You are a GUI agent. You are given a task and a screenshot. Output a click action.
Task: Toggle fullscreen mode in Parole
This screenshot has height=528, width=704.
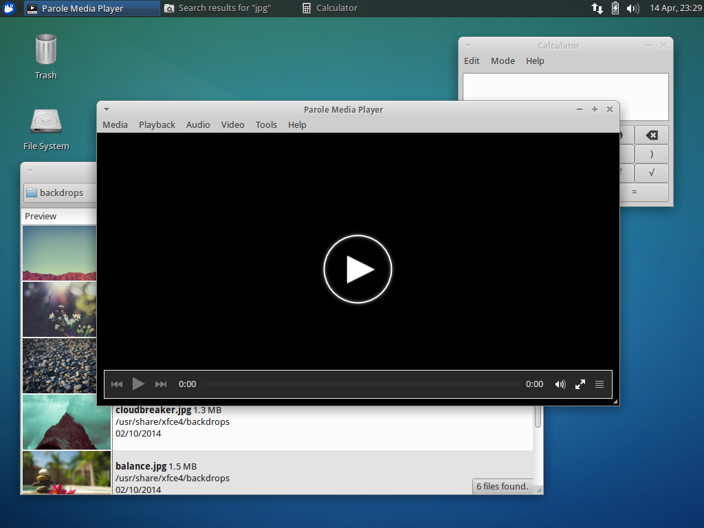point(580,384)
